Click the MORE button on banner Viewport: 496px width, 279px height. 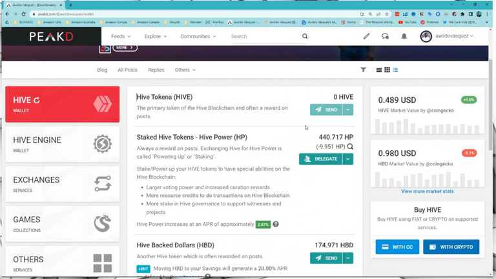(x=125, y=47)
